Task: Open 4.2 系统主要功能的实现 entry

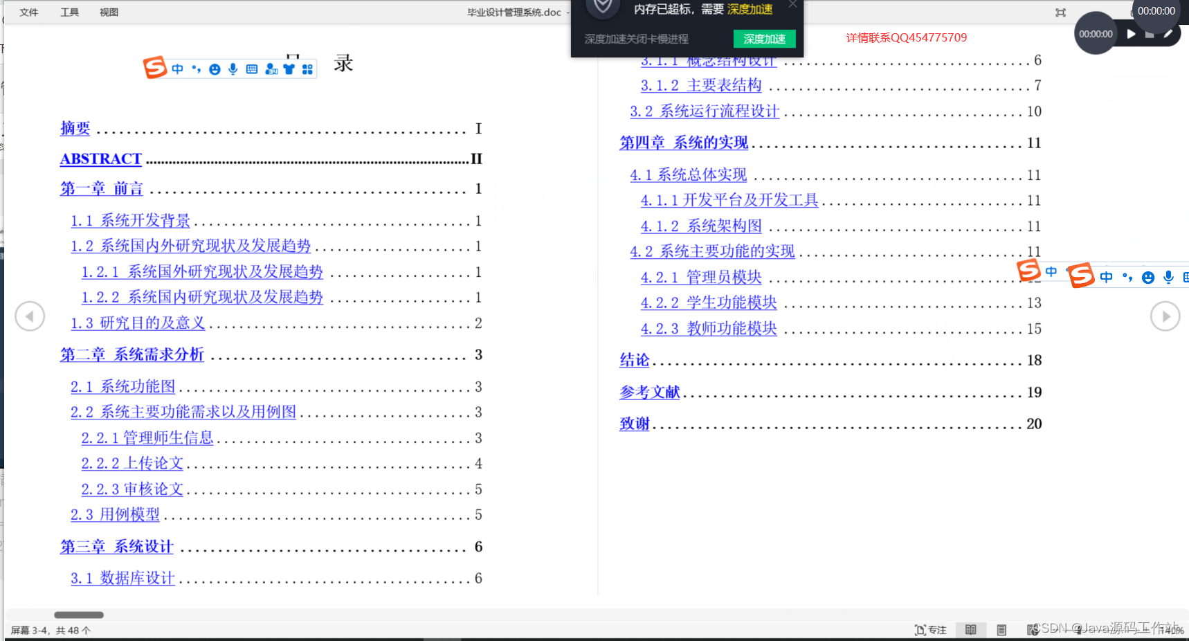Action: click(x=712, y=251)
